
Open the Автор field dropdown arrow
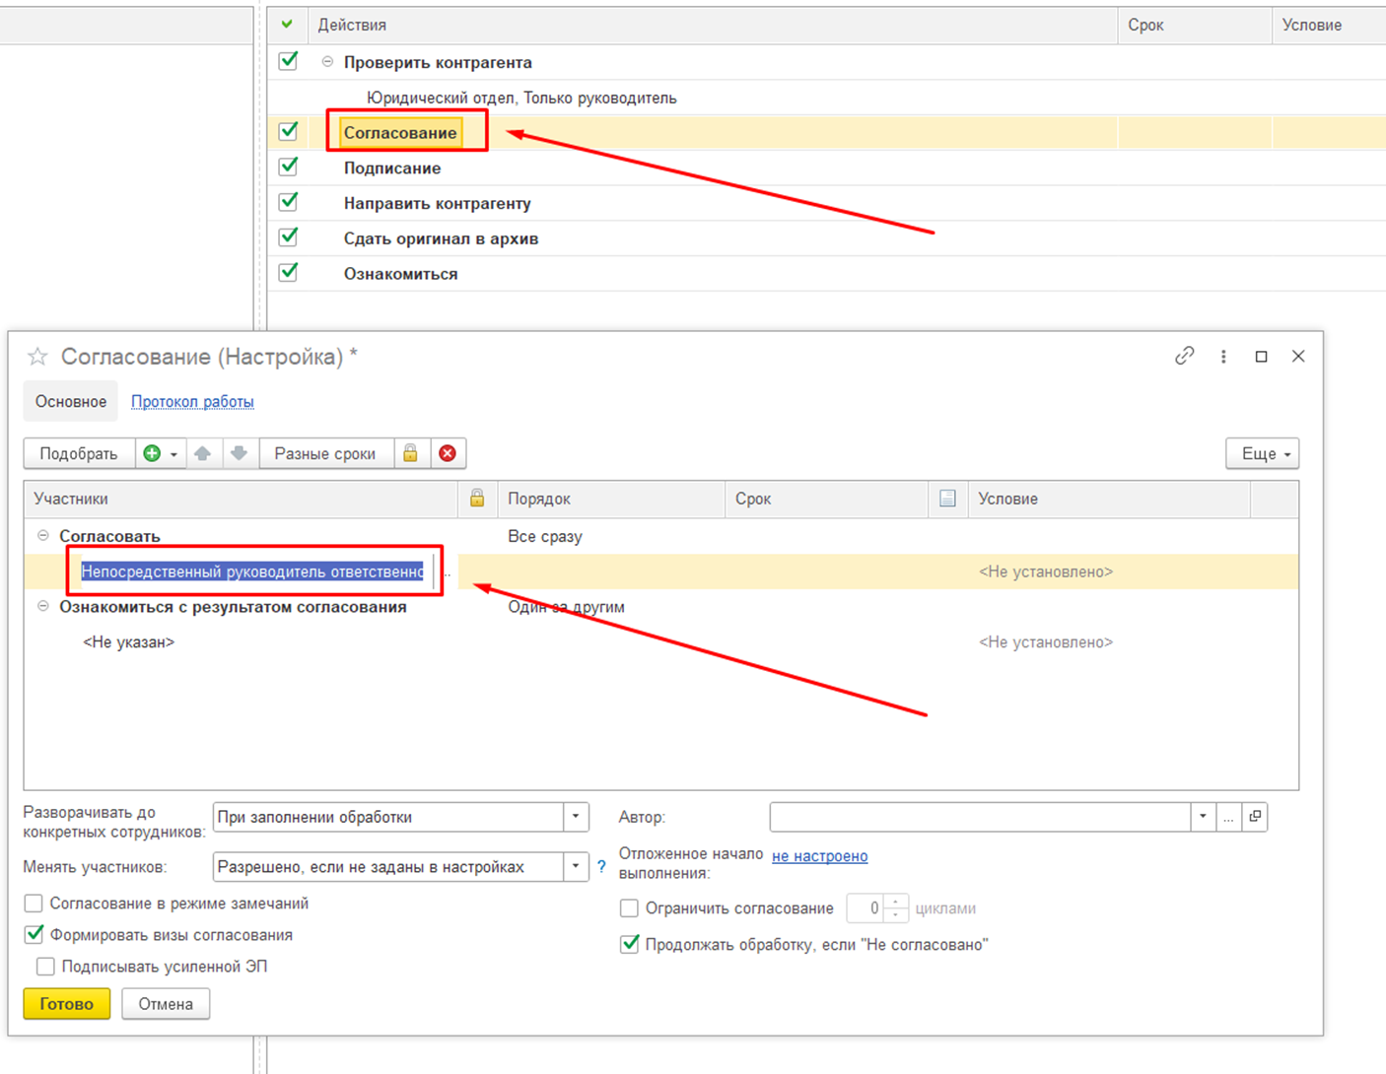click(1203, 817)
